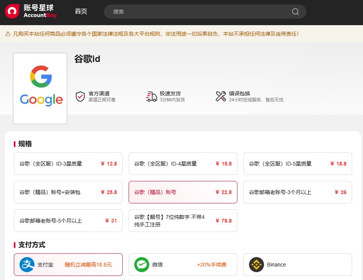Click the 规格 section heading

pyautogui.click(x=25, y=144)
